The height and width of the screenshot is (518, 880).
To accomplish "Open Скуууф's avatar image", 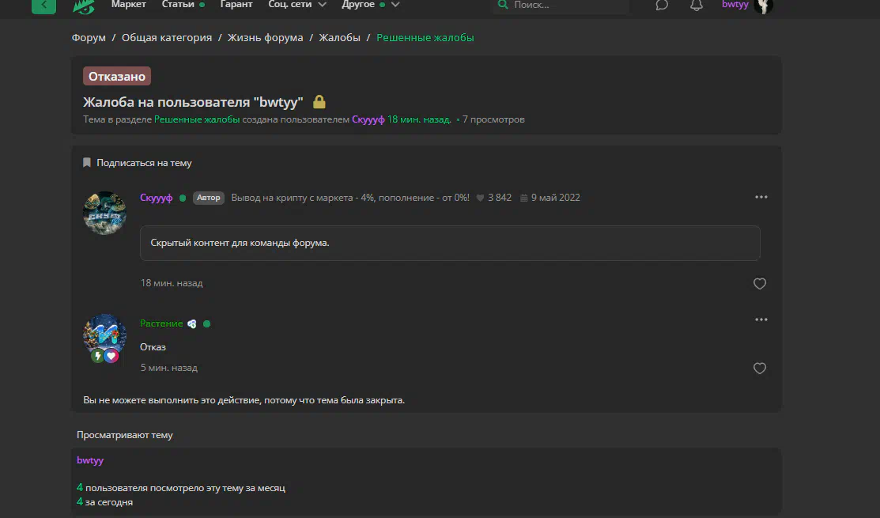I will [105, 213].
